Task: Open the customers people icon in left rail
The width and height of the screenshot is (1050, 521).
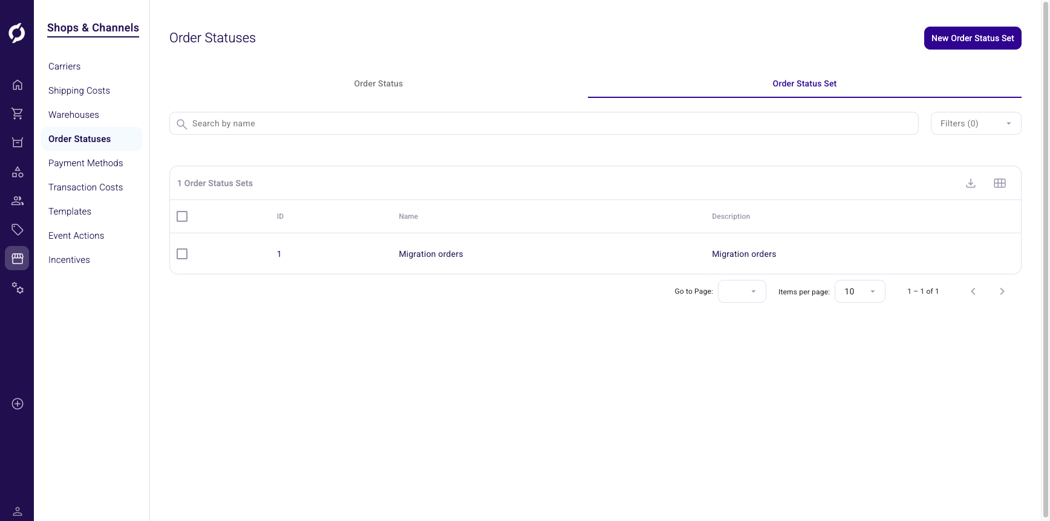Action: (18, 201)
